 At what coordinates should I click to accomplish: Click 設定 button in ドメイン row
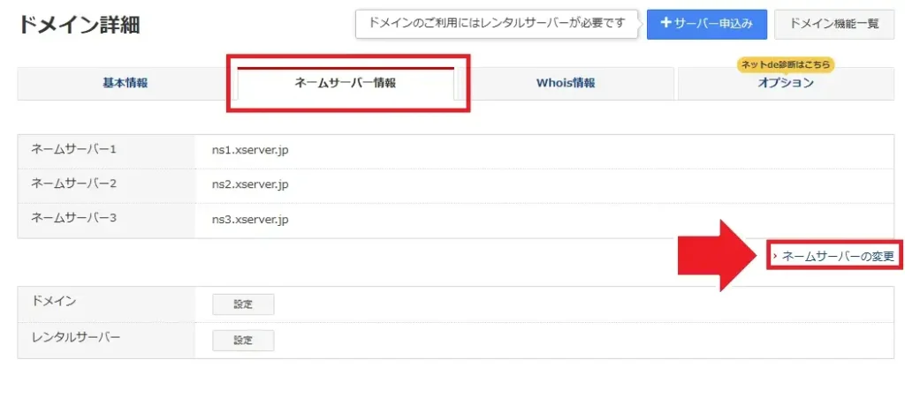[x=243, y=304]
